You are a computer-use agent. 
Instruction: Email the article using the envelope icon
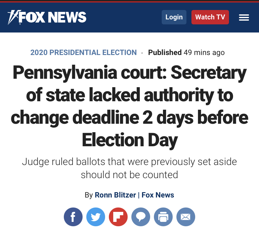186,217
